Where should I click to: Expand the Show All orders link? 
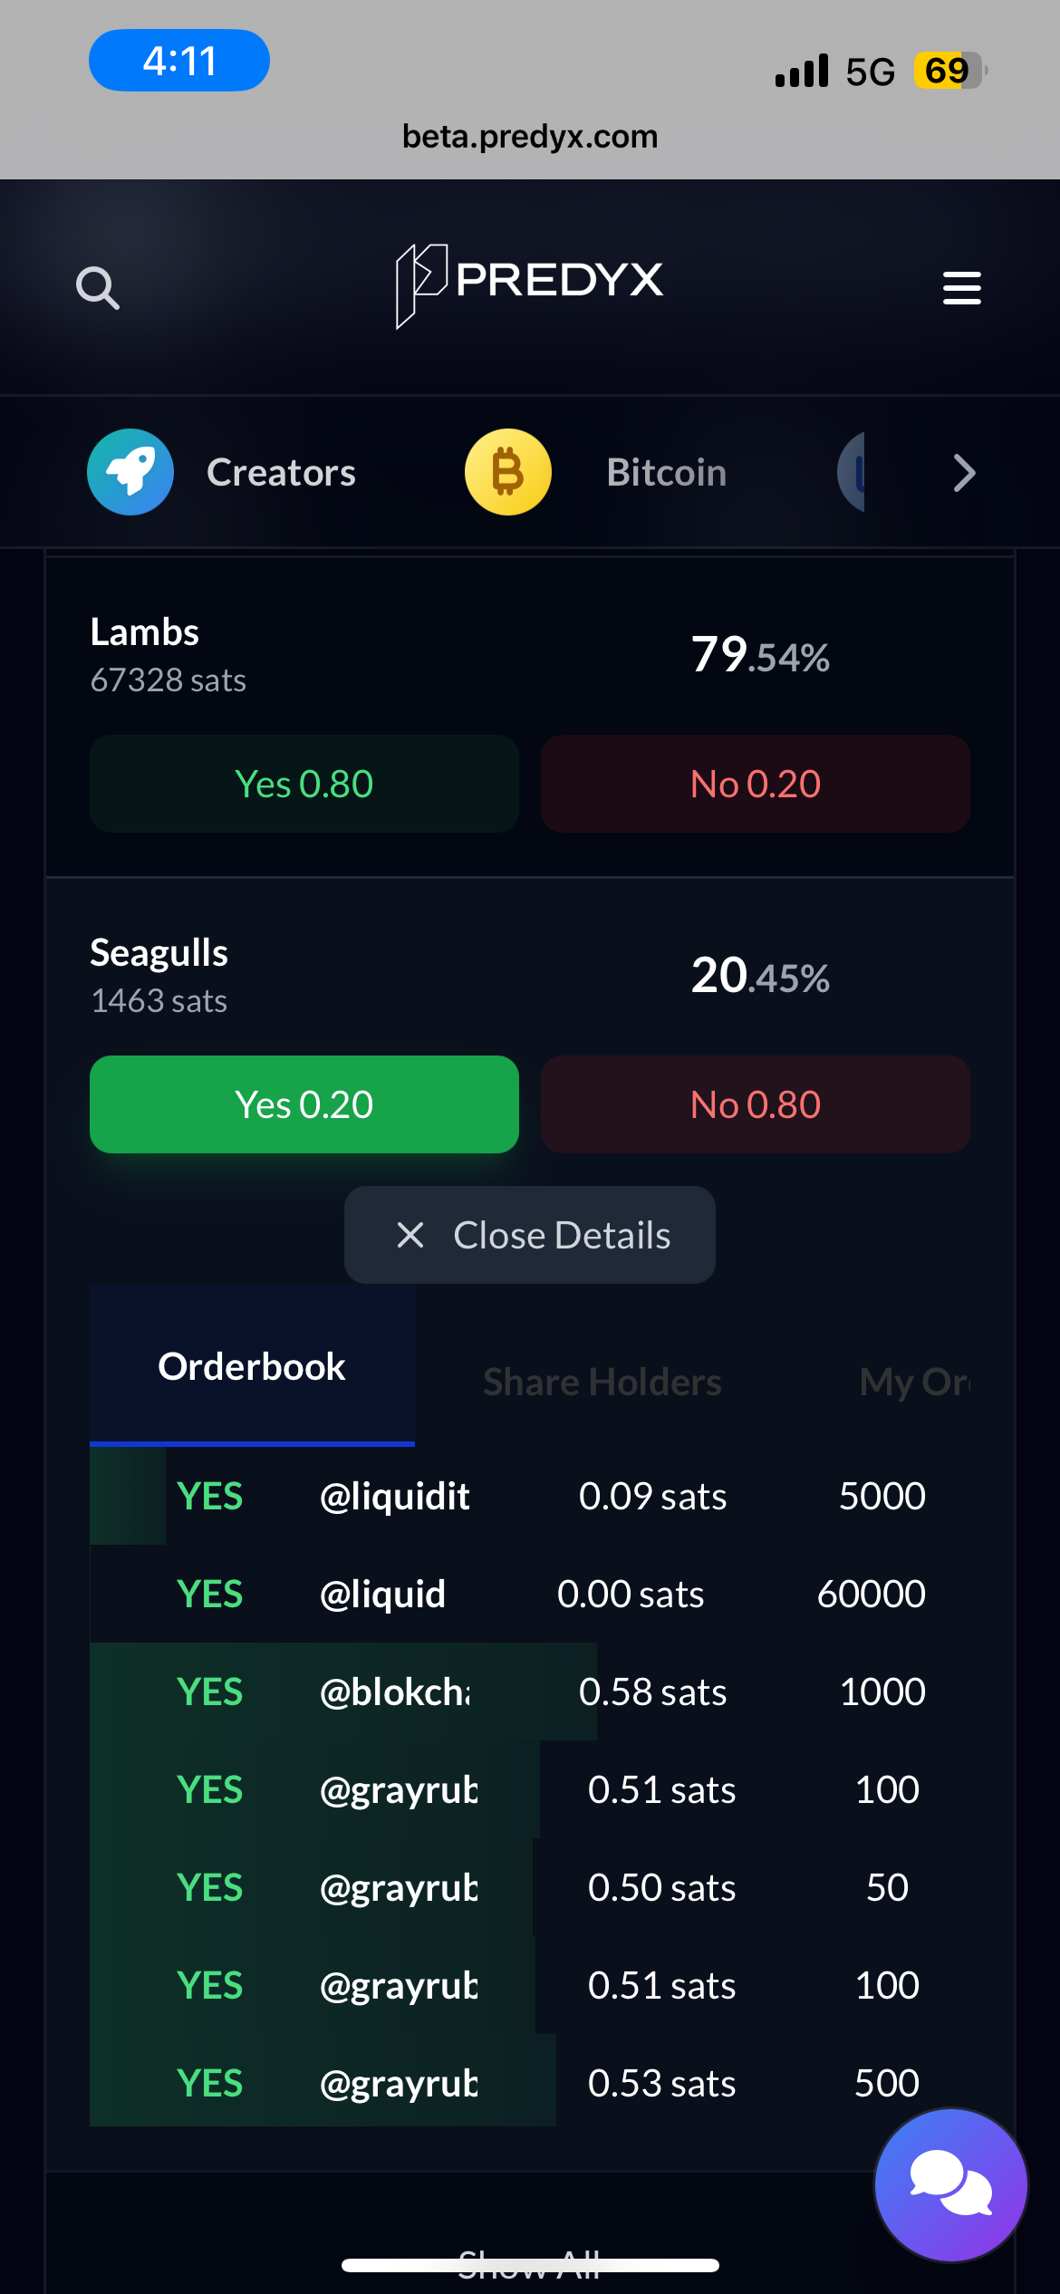click(x=530, y=2262)
